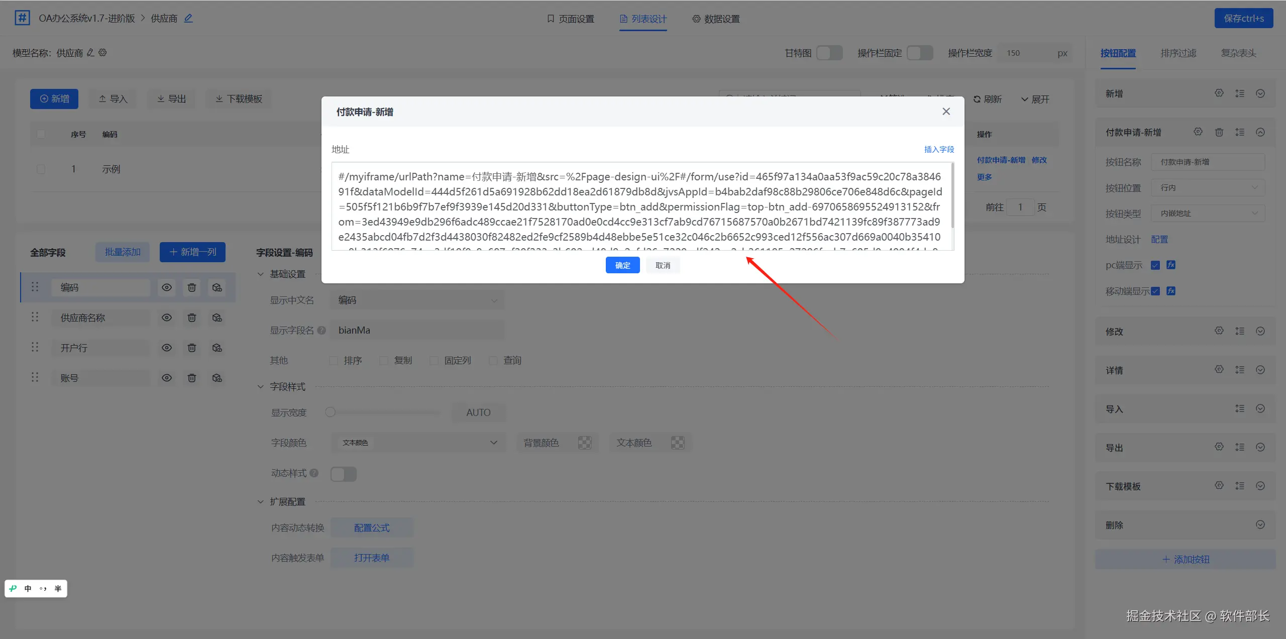Click gear icon beside 模型名称 供应商
The image size is (1286, 639).
click(x=102, y=52)
